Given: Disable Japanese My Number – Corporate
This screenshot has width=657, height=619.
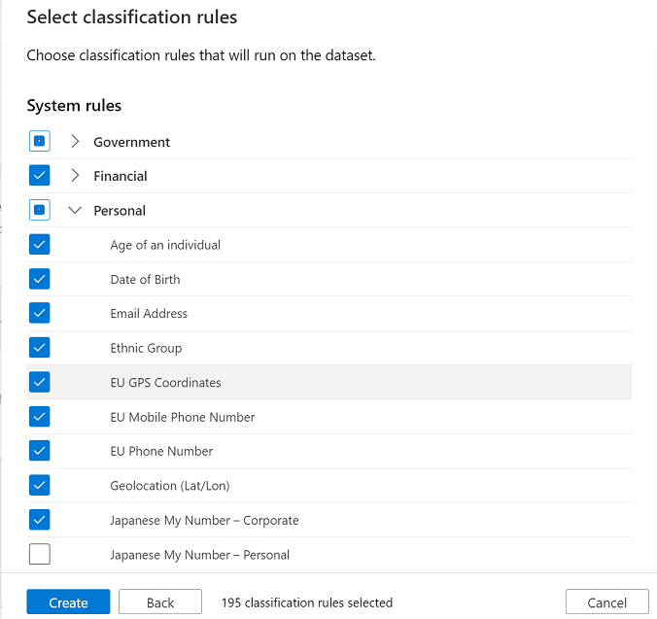Looking at the screenshot, I should [x=40, y=520].
